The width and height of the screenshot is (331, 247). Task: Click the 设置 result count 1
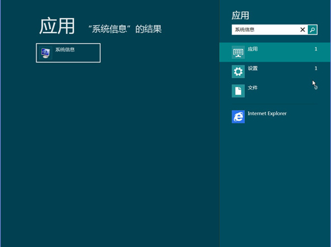pyautogui.click(x=316, y=68)
